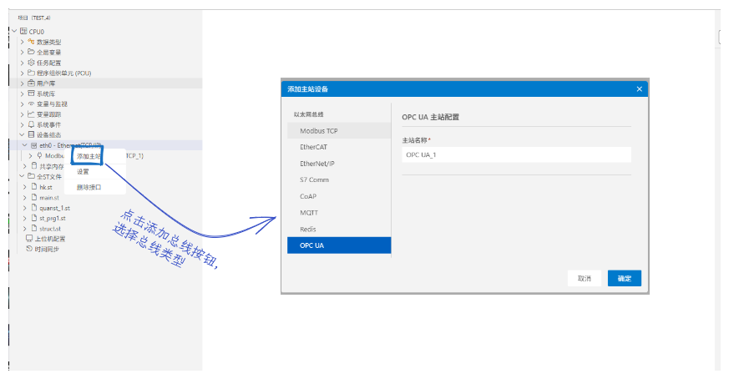
Task: Select EtherNet/IP bus type
Action: click(339, 164)
